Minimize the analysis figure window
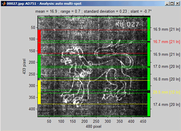This screenshot has height=131, width=181. 167,4
